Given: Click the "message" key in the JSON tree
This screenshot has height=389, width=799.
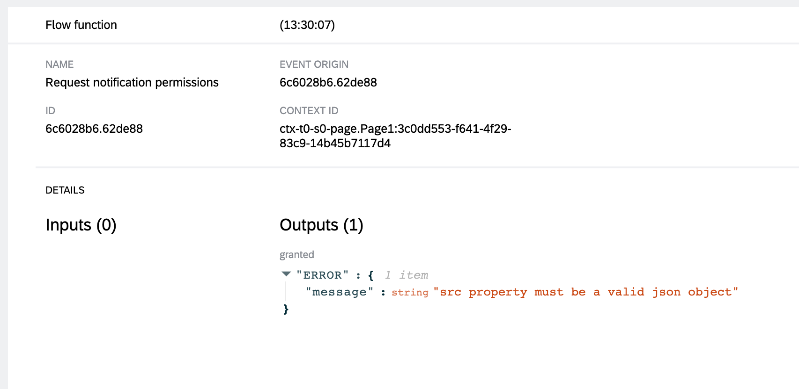Looking at the screenshot, I should [340, 292].
